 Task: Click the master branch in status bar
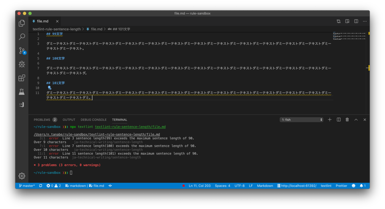(x=27, y=186)
